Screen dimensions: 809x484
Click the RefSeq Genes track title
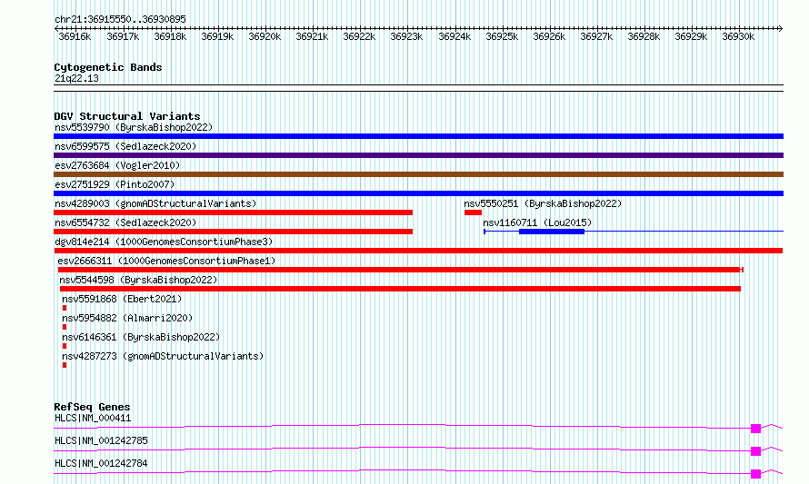tap(92, 407)
